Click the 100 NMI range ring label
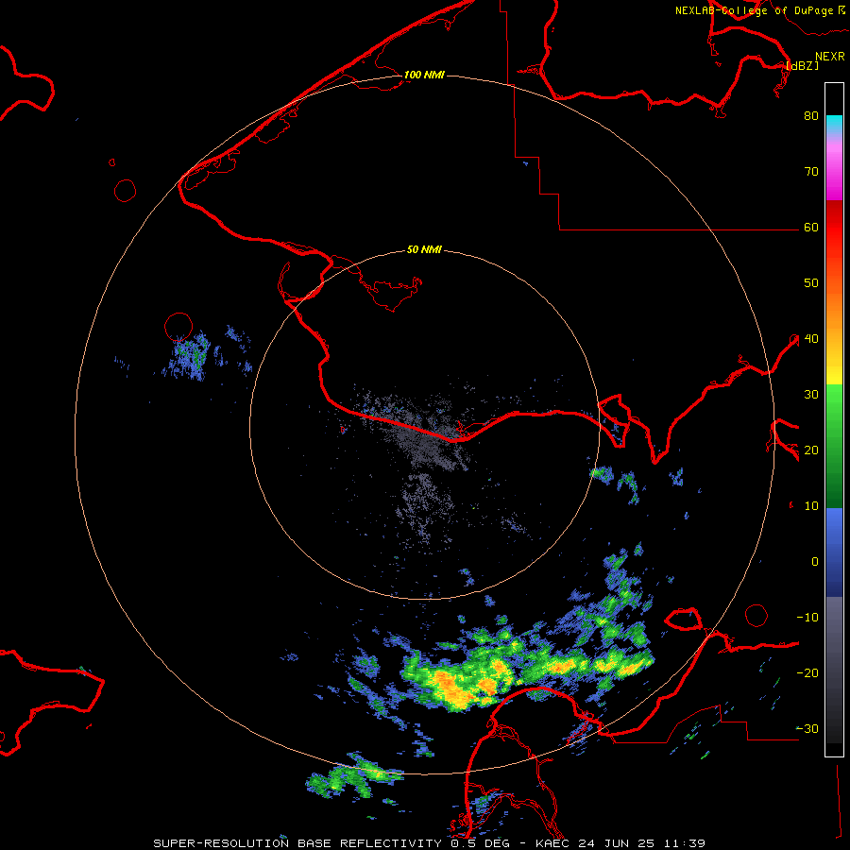The width and height of the screenshot is (850, 850). (424, 75)
